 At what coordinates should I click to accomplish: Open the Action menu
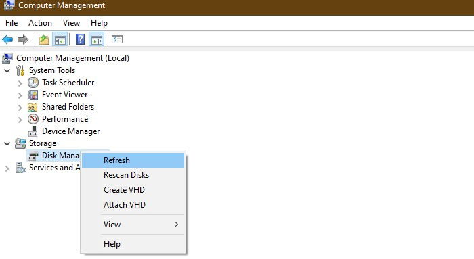[x=40, y=23]
